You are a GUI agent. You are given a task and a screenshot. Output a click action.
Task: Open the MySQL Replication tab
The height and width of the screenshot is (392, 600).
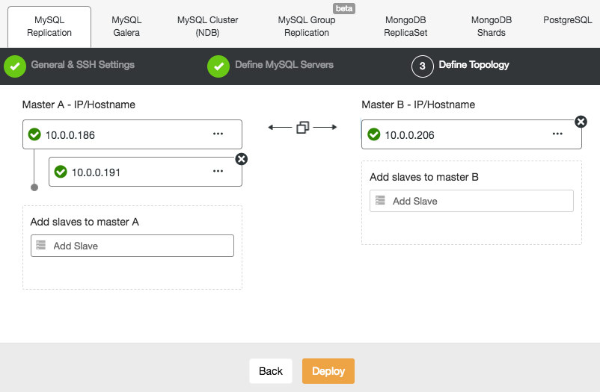(49, 26)
